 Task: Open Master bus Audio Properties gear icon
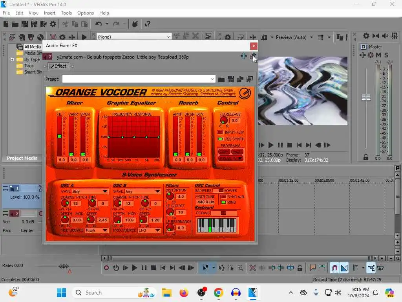click(366, 36)
